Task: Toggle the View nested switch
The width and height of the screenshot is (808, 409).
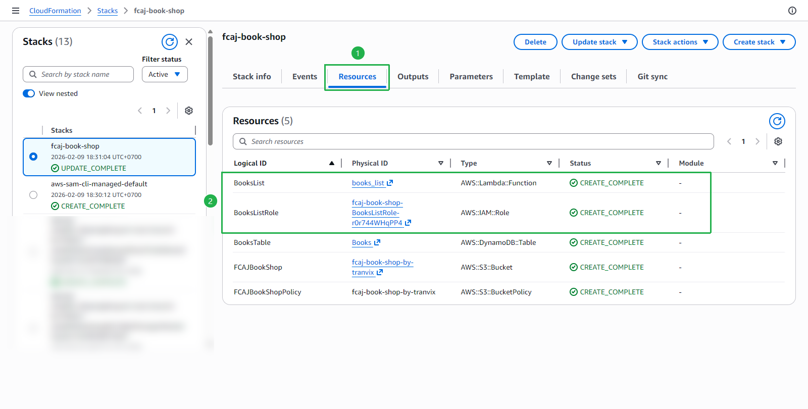Action: 29,93
